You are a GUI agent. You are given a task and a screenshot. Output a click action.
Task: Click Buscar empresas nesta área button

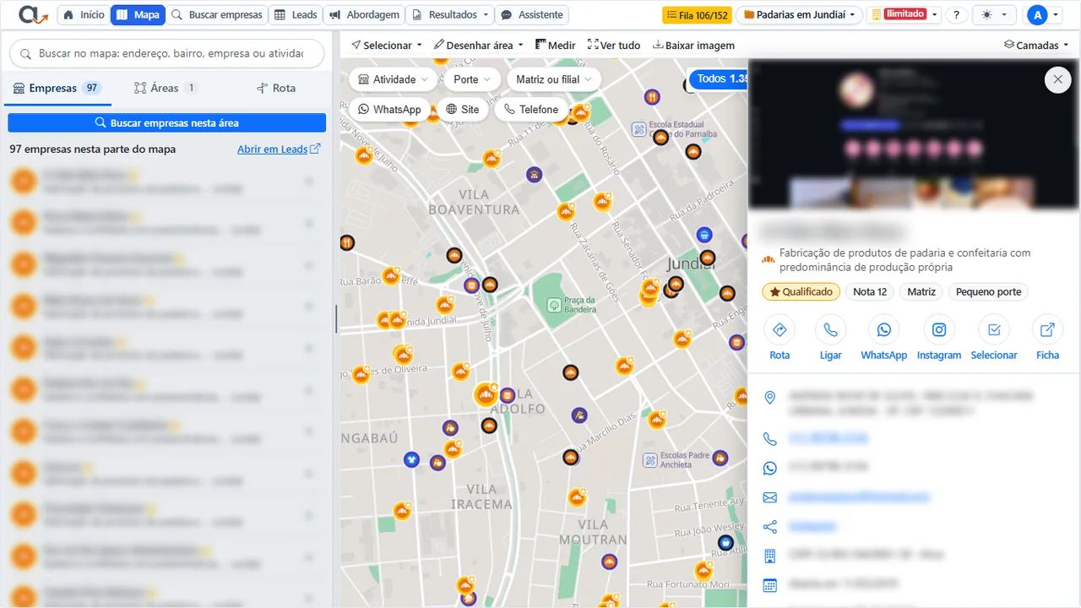(x=167, y=122)
